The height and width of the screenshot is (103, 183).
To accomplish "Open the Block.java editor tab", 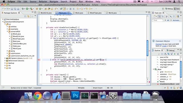I will tap(79, 13).
